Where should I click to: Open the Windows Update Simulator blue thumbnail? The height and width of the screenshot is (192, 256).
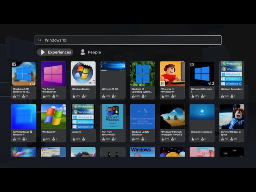(x=142, y=116)
